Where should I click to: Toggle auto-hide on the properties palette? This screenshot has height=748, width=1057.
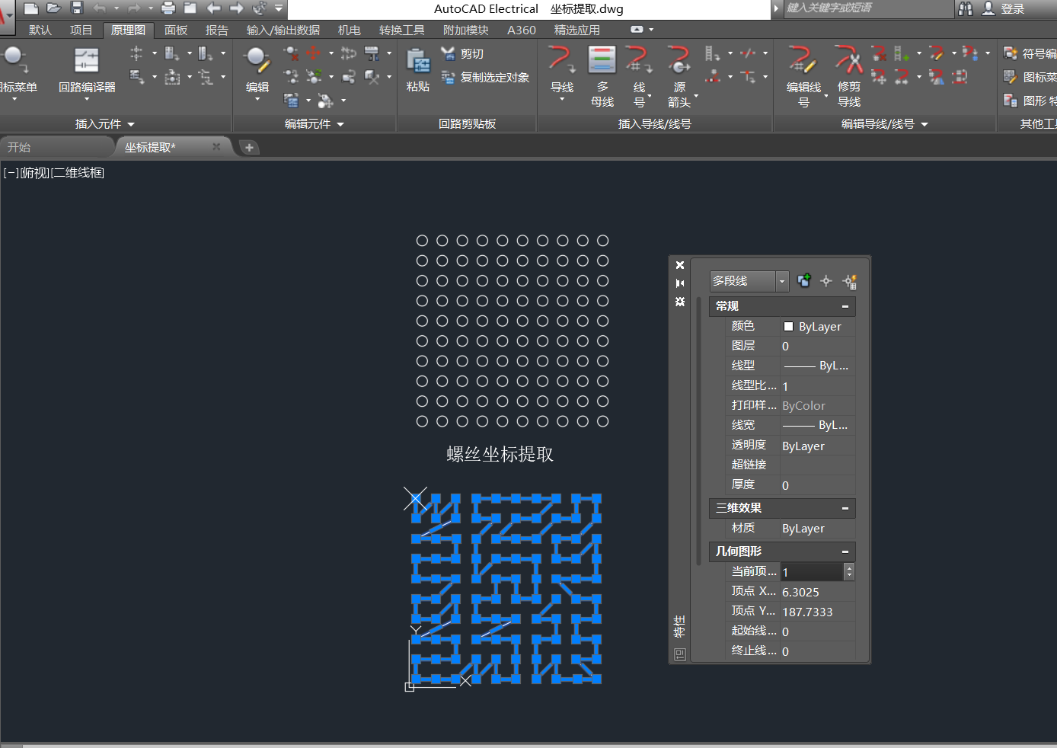(680, 283)
